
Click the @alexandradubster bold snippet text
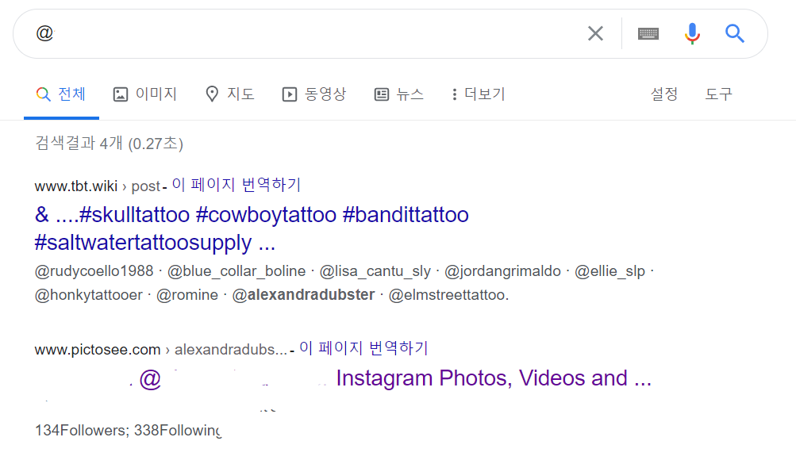304,294
